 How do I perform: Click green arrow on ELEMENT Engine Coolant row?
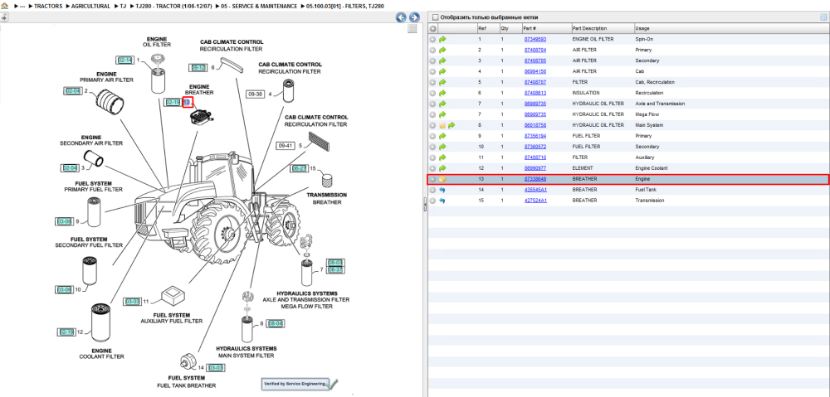442,168
